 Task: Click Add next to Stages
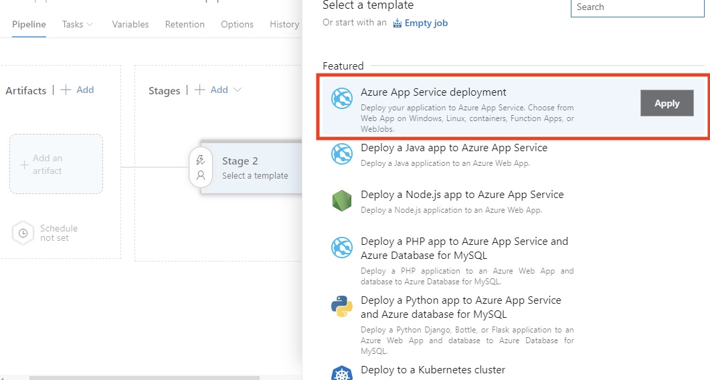[x=219, y=90]
